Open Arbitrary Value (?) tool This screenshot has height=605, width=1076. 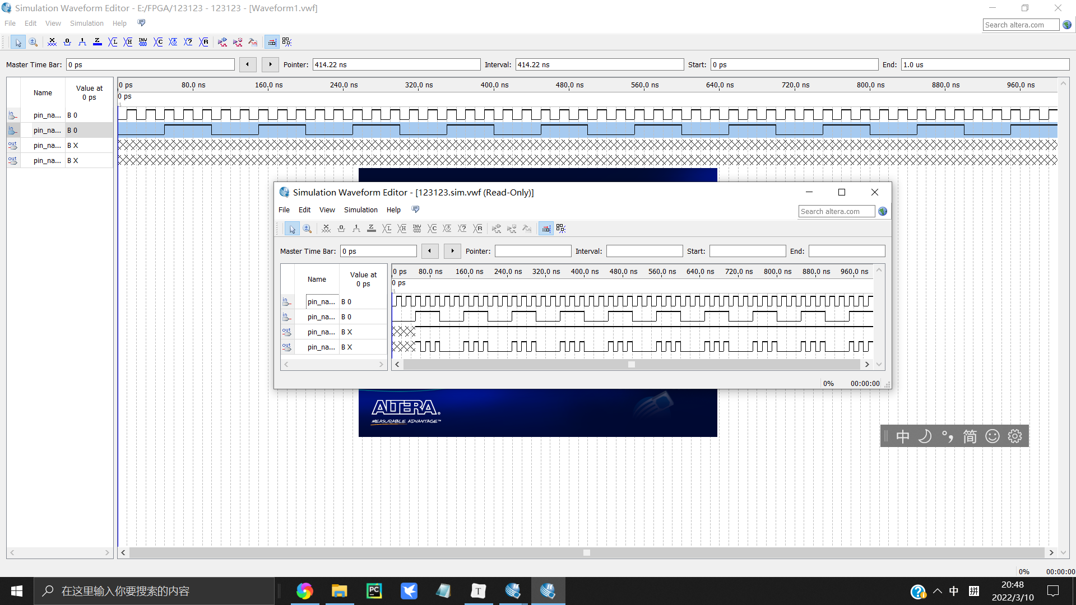188,42
